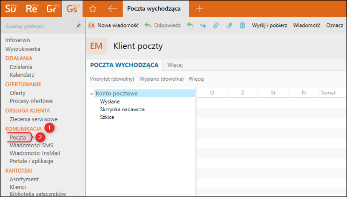The width and height of the screenshot is (347, 197).
Task: Open Procesy ofertowe in the sidebar
Action: (31, 101)
